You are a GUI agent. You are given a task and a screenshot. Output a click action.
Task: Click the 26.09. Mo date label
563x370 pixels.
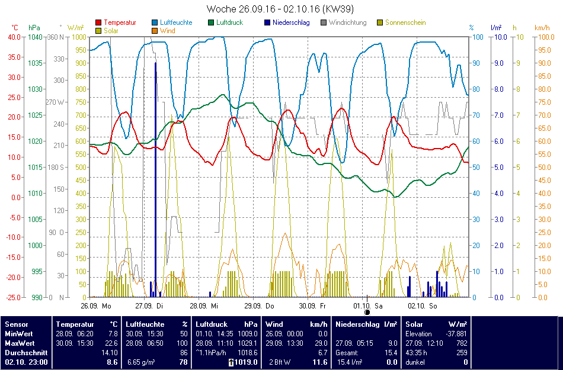coord(96,306)
